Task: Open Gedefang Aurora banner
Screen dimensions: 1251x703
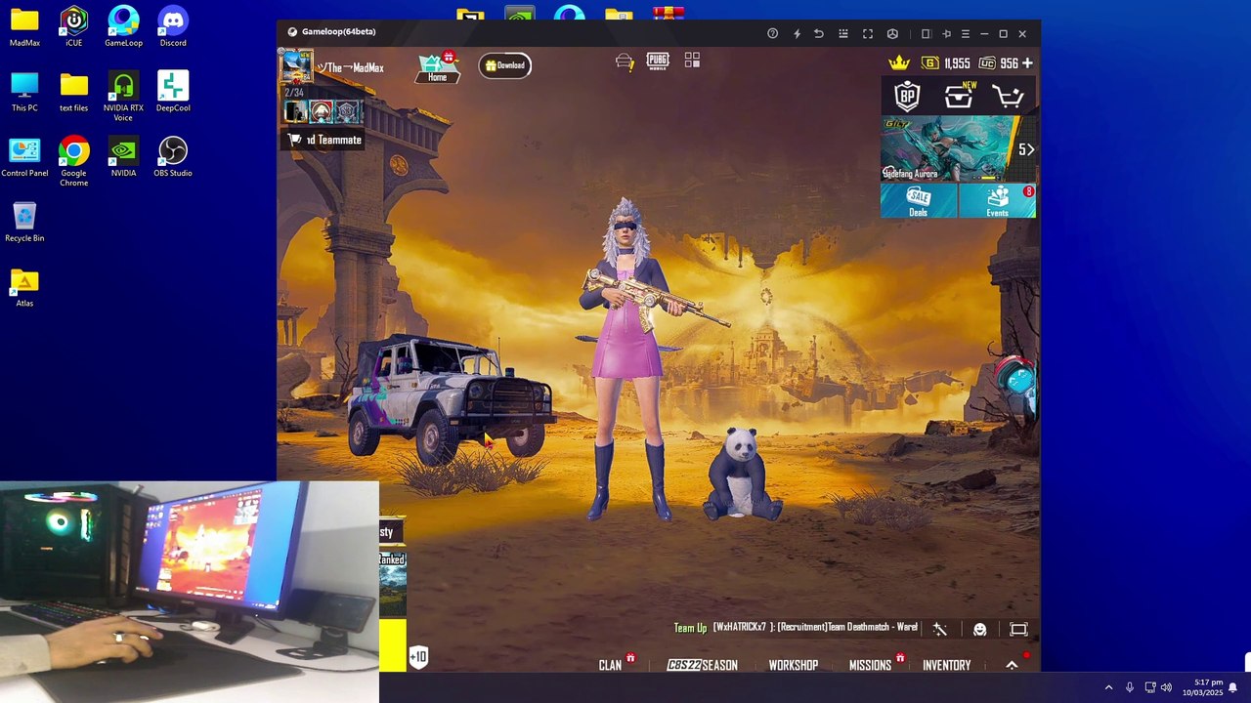Action: (947, 148)
